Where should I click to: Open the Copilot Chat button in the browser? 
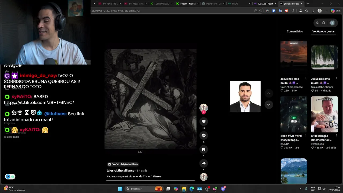[x=335, y=11]
